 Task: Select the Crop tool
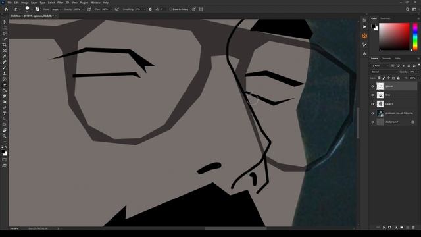point(5,45)
